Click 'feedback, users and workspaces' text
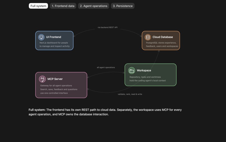The height and width of the screenshot is (142, 226). coord(162,46)
